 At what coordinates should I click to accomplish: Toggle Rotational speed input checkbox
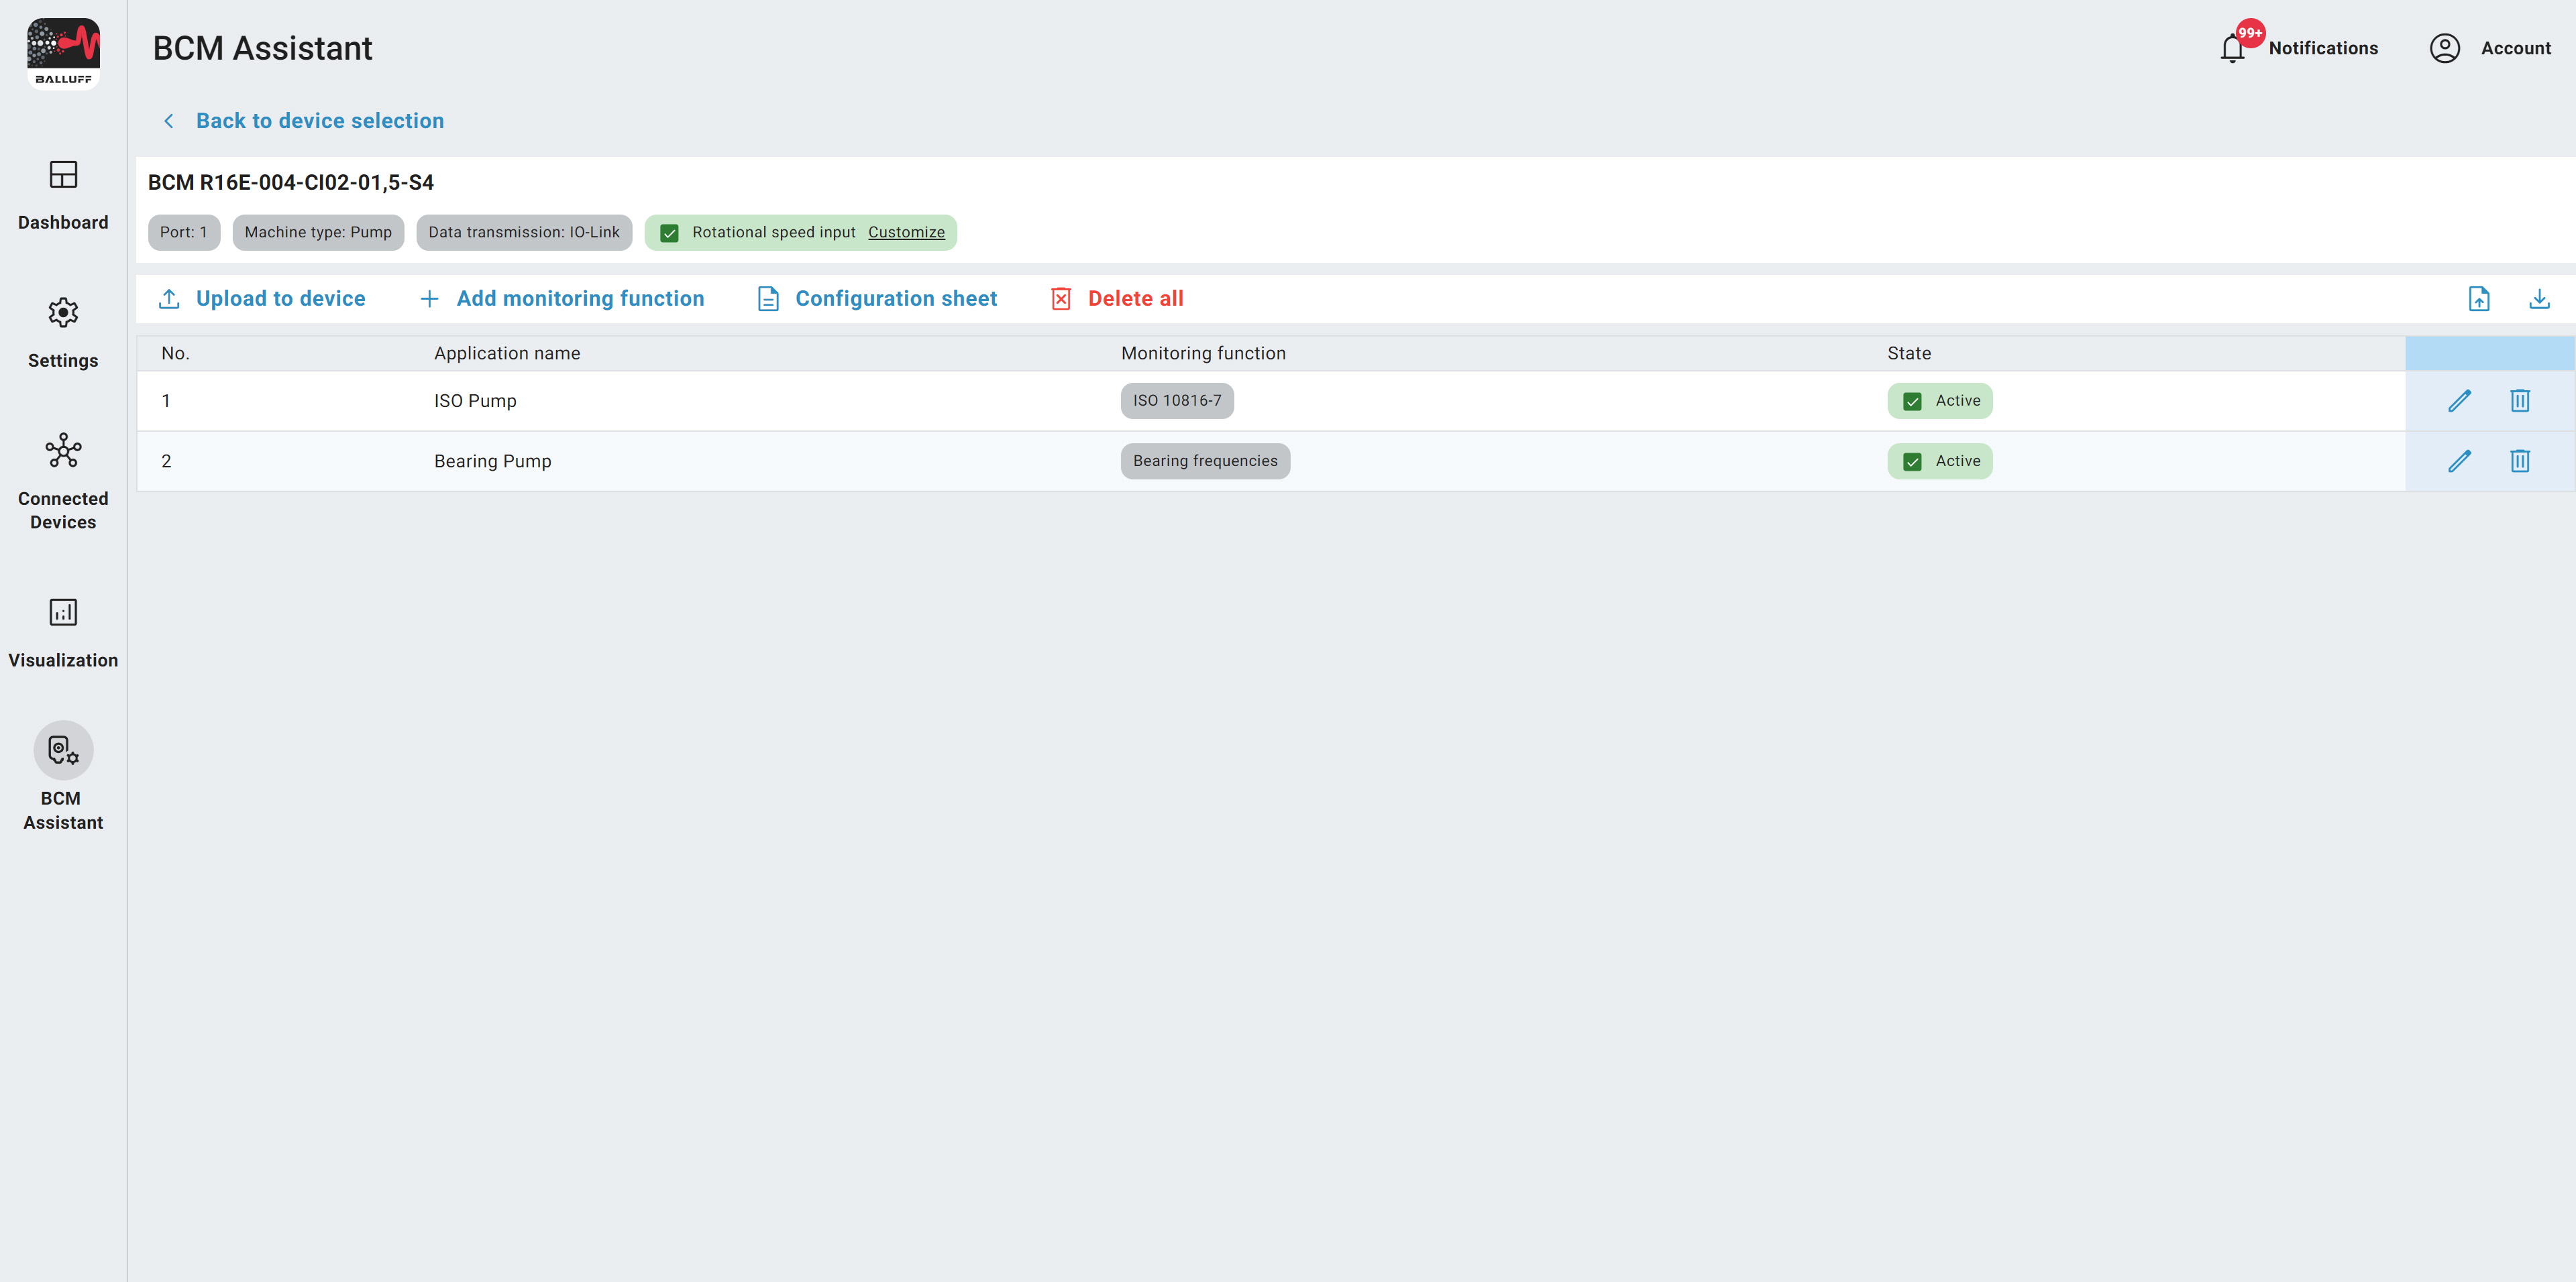pyautogui.click(x=670, y=233)
